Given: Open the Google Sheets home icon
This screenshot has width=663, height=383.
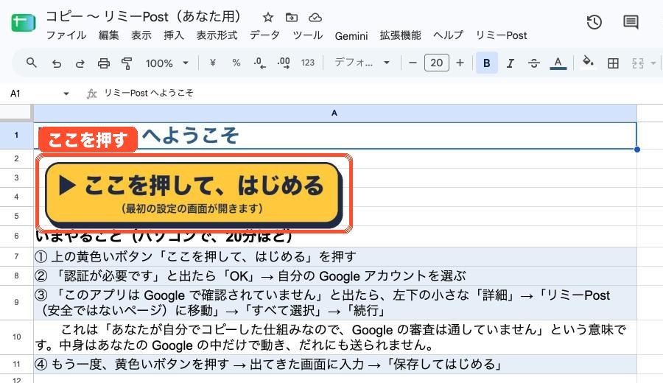Looking at the screenshot, I should 24,22.
